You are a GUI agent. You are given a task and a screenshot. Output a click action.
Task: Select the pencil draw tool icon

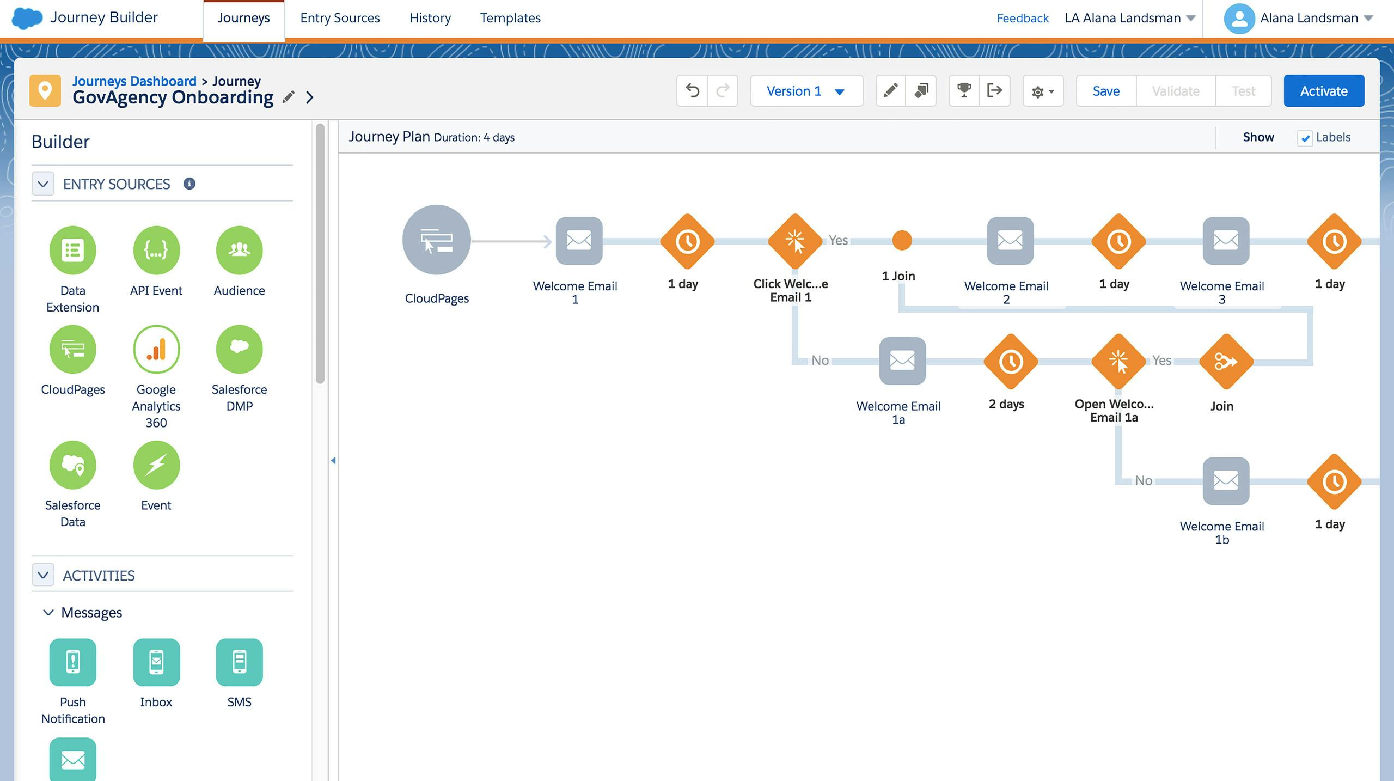coord(889,91)
